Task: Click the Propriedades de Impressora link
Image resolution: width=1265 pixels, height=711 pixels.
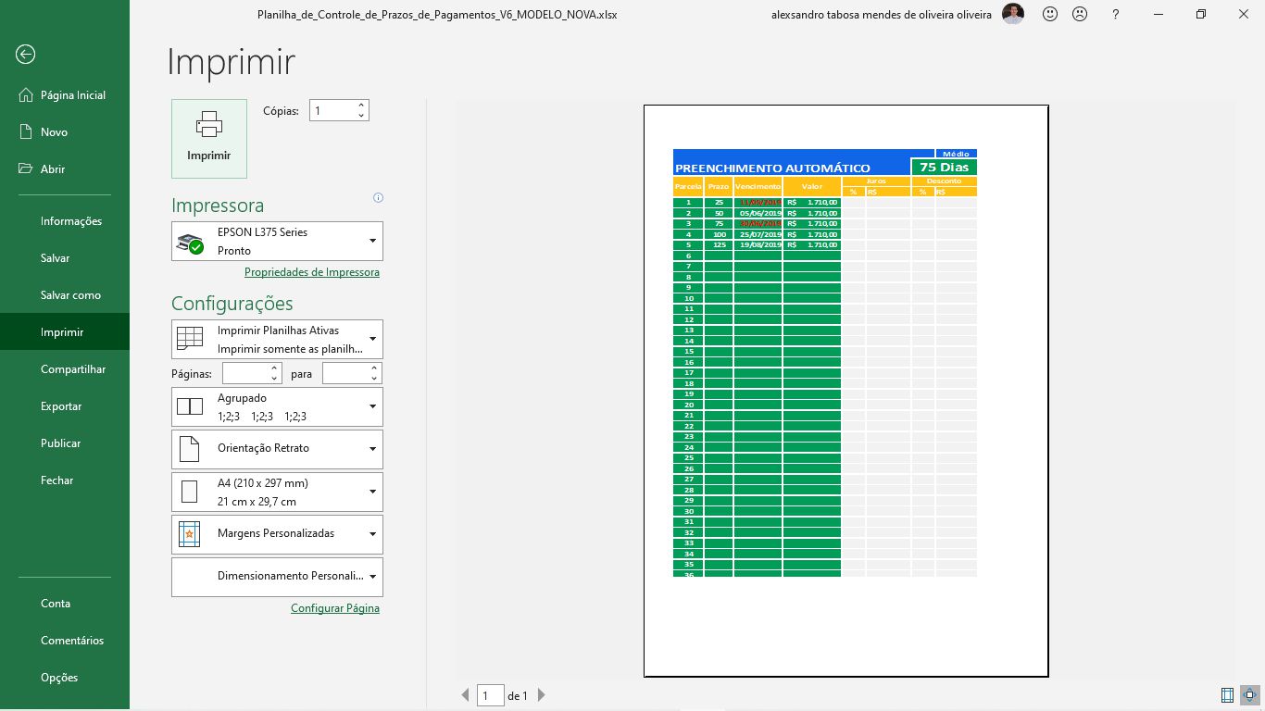Action: [311, 272]
